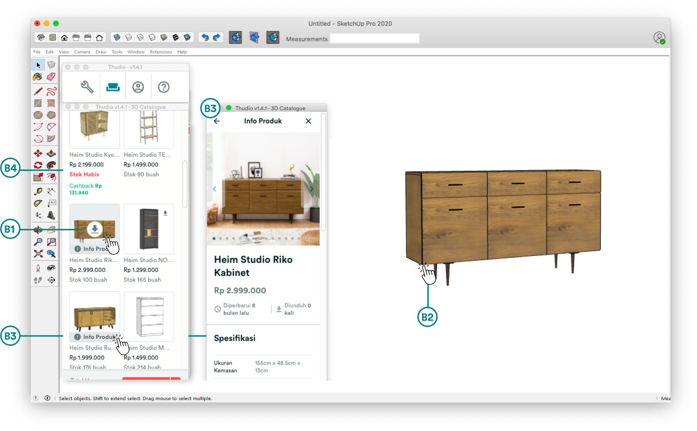Toggle Shaded With Textures style

pyautogui.click(x=176, y=37)
